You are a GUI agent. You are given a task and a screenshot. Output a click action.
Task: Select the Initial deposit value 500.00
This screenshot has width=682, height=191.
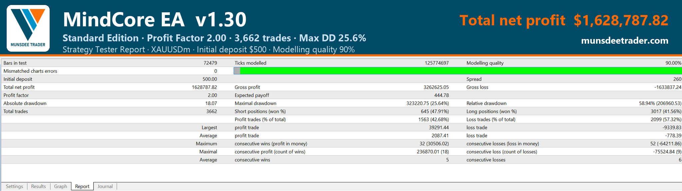click(x=210, y=79)
